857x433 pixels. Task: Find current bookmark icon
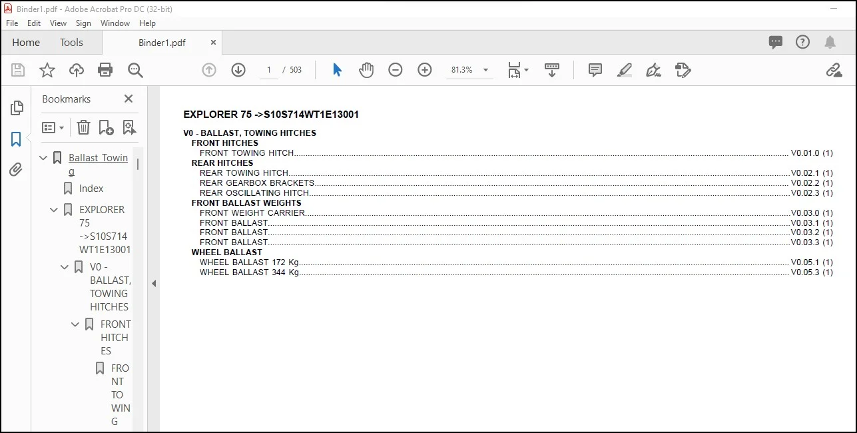[129, 127]
